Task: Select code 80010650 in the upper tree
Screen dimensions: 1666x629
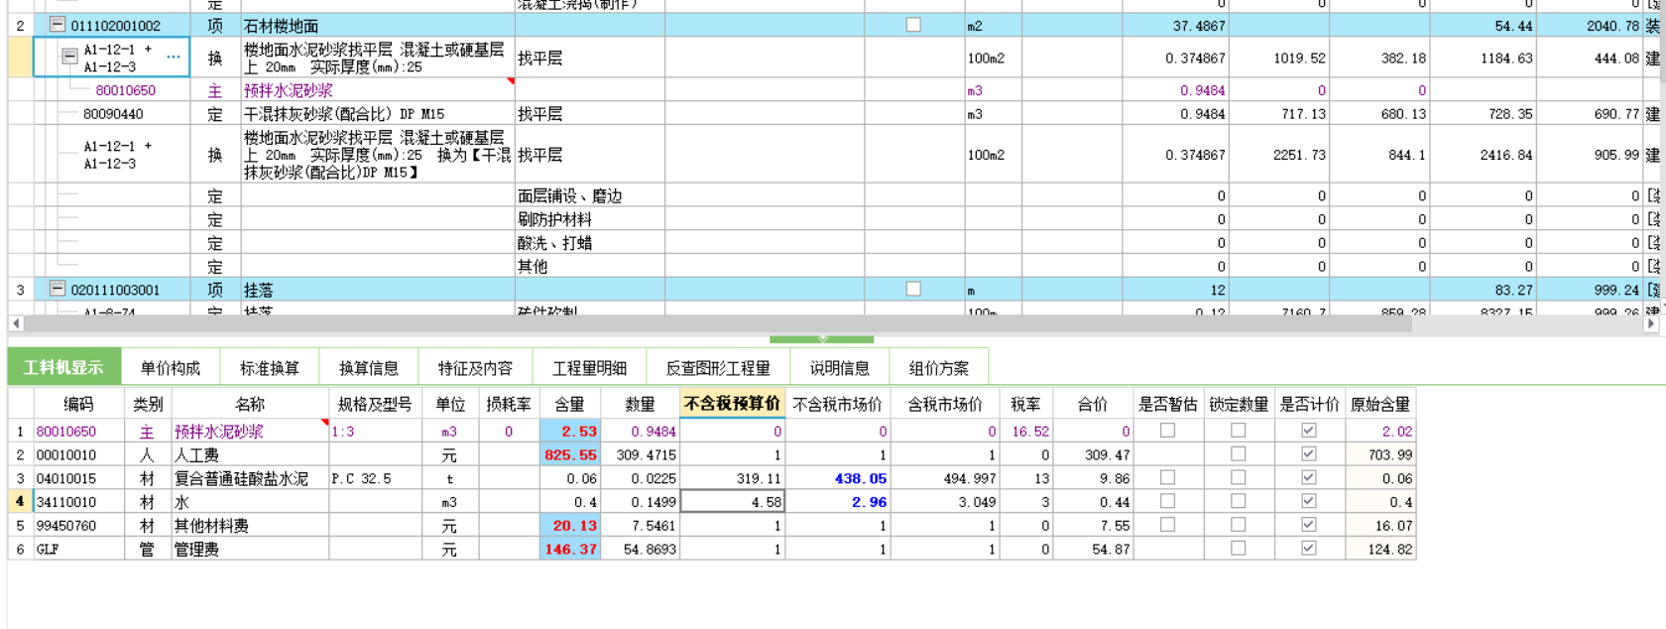Action: click(125, 90)
